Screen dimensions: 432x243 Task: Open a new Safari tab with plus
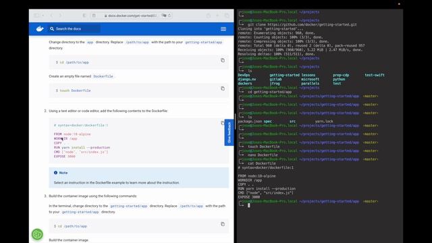[217, 16]
